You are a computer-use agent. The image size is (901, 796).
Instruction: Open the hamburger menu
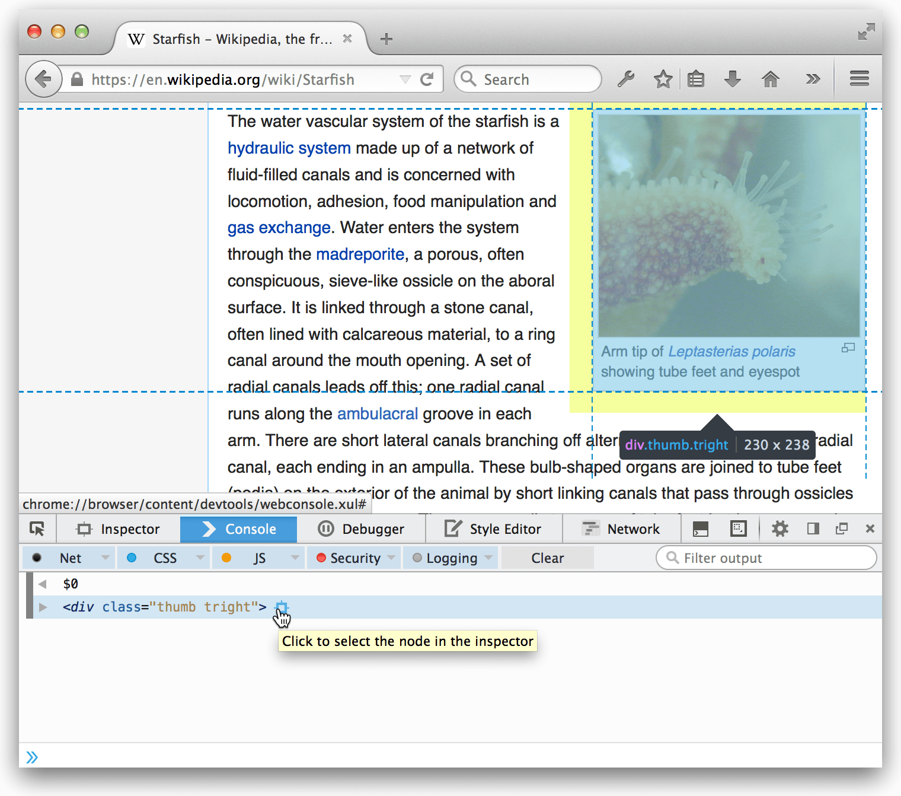[859, 78]
